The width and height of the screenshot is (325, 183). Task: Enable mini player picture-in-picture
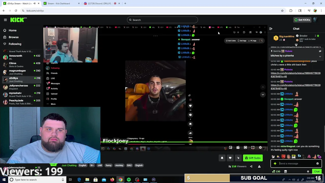231,147
